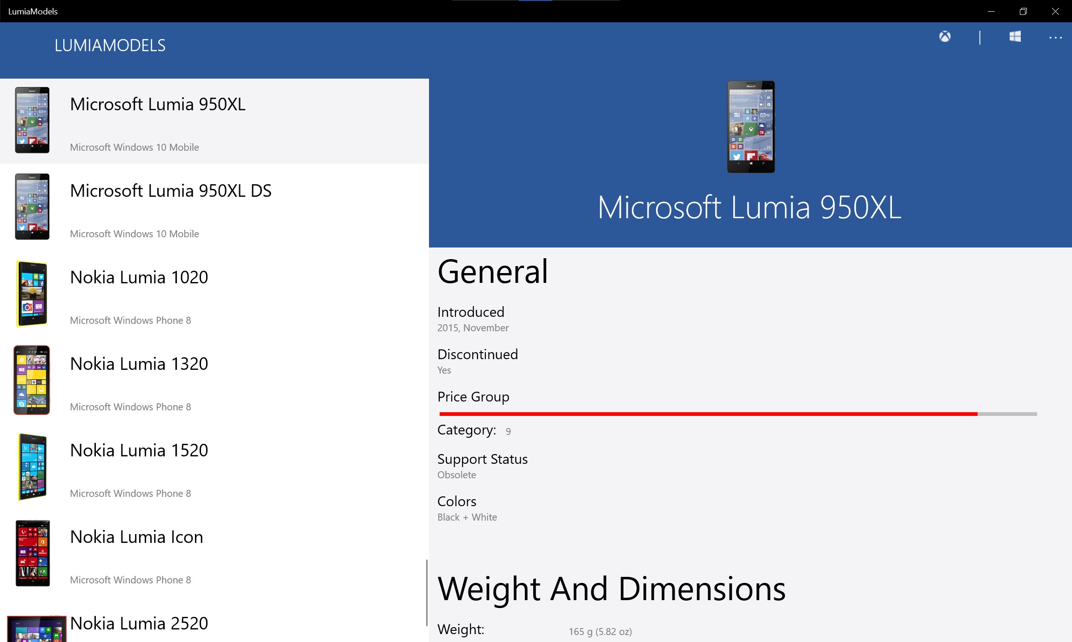This screenshot has width=1072, height=642.
Task: Click the weight value '165 g (5.82 oz)'
Action: [x=600, y=632]
